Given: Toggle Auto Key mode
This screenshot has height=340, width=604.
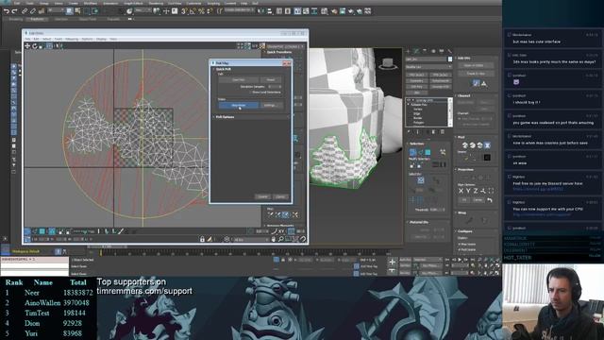Looking at the screenshot, I should click(405, 260).
